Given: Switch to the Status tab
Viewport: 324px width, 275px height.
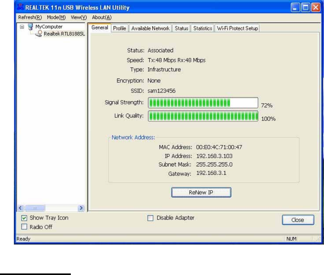Looking at the screenshot, I should 181,29.
